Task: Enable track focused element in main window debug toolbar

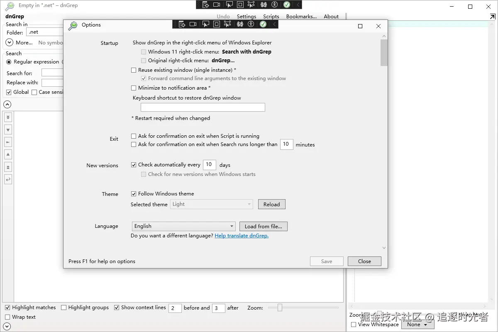Action: pos(251,5)
